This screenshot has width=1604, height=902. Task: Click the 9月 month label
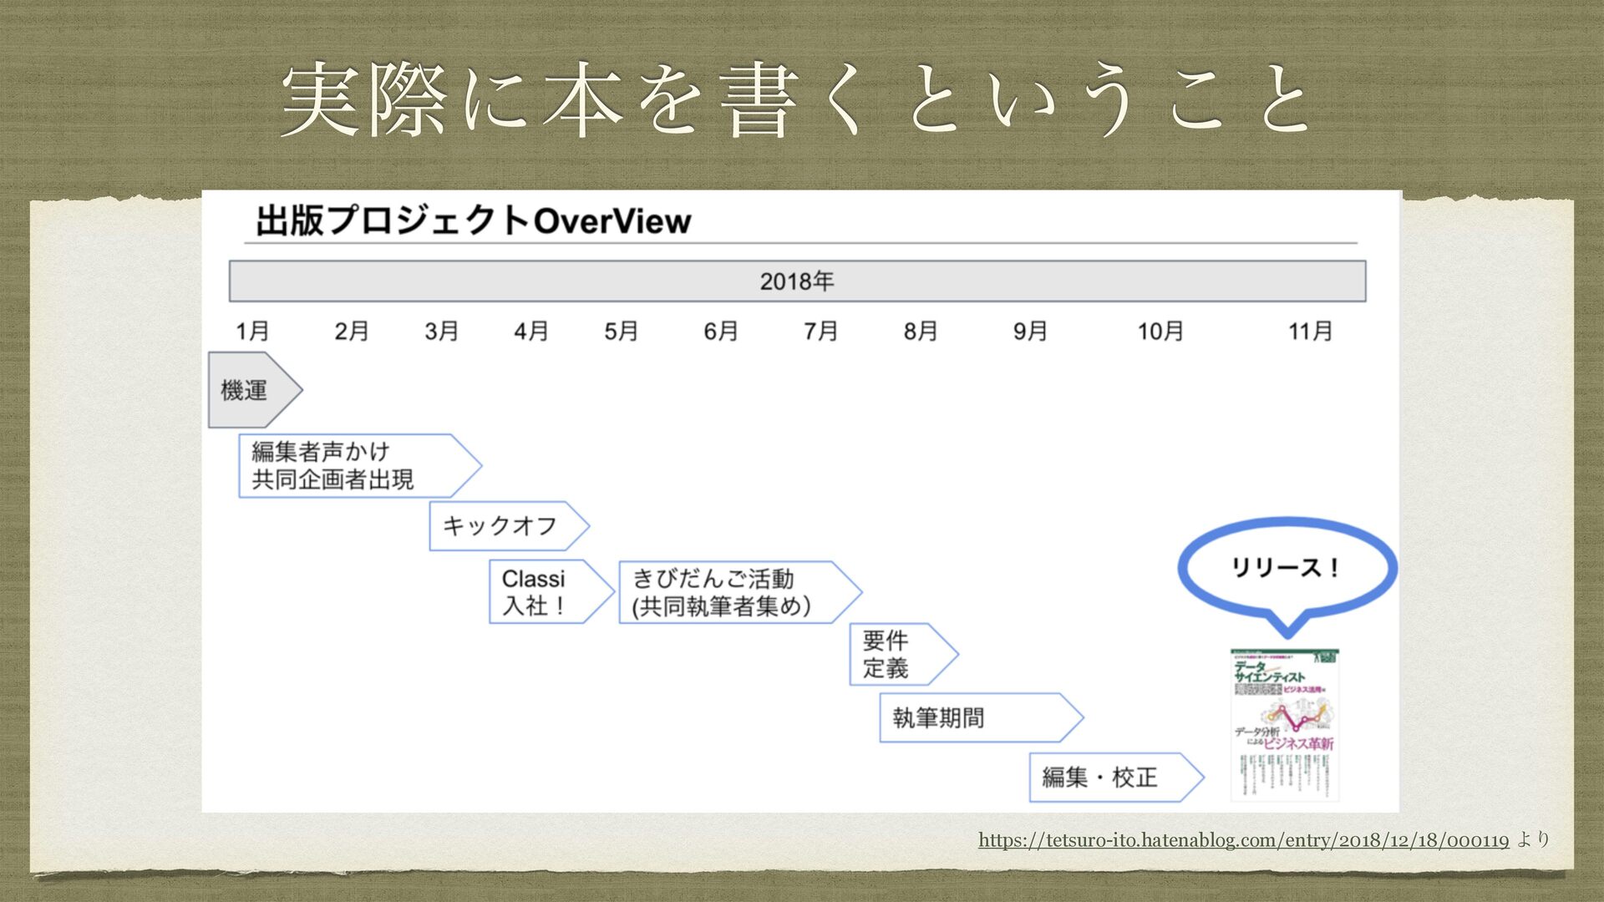1030,332
